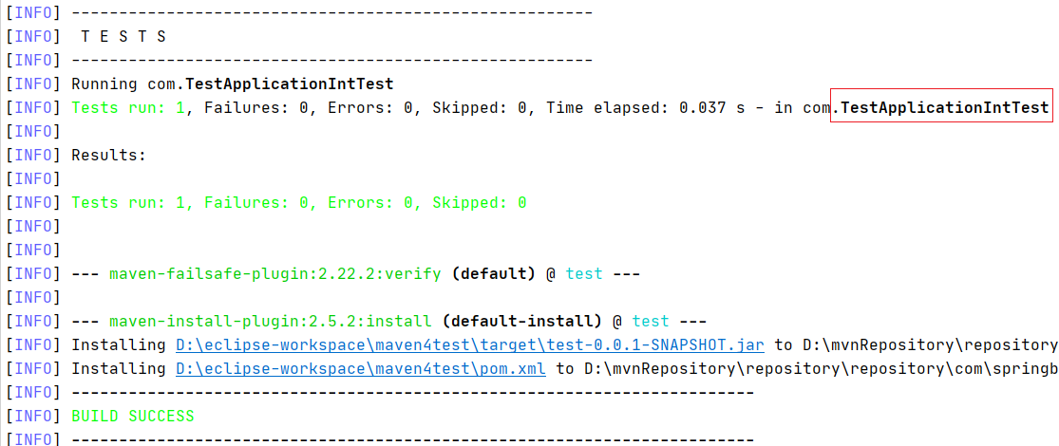This screenshot has height=446, width=1059.
Task: Click the red-boxed TestApplicationIntTest text
Action: 945,107
